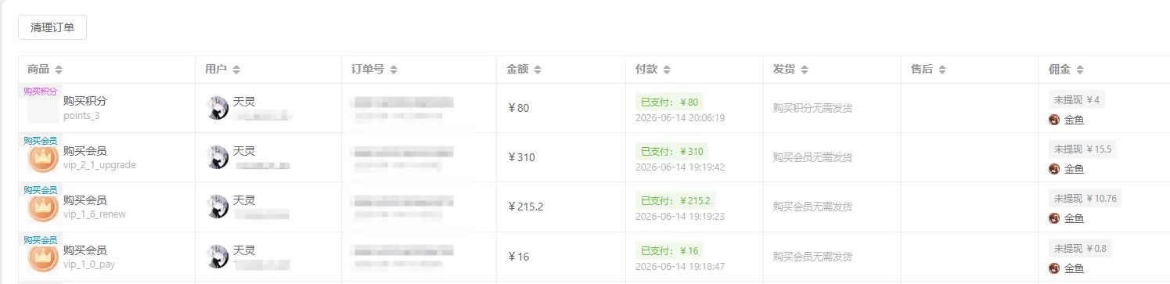The height and width of the screenshot is (284, 1170).
Task: Open the vip_2_1_upgrade crown product icon
Action: point(43,159)
